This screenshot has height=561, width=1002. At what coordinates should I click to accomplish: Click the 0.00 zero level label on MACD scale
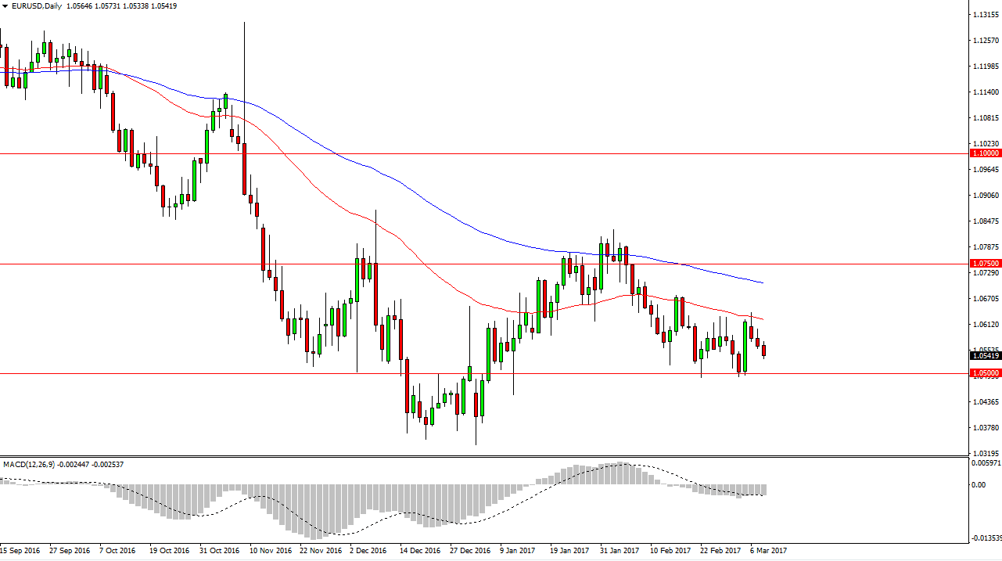[979, 485]
